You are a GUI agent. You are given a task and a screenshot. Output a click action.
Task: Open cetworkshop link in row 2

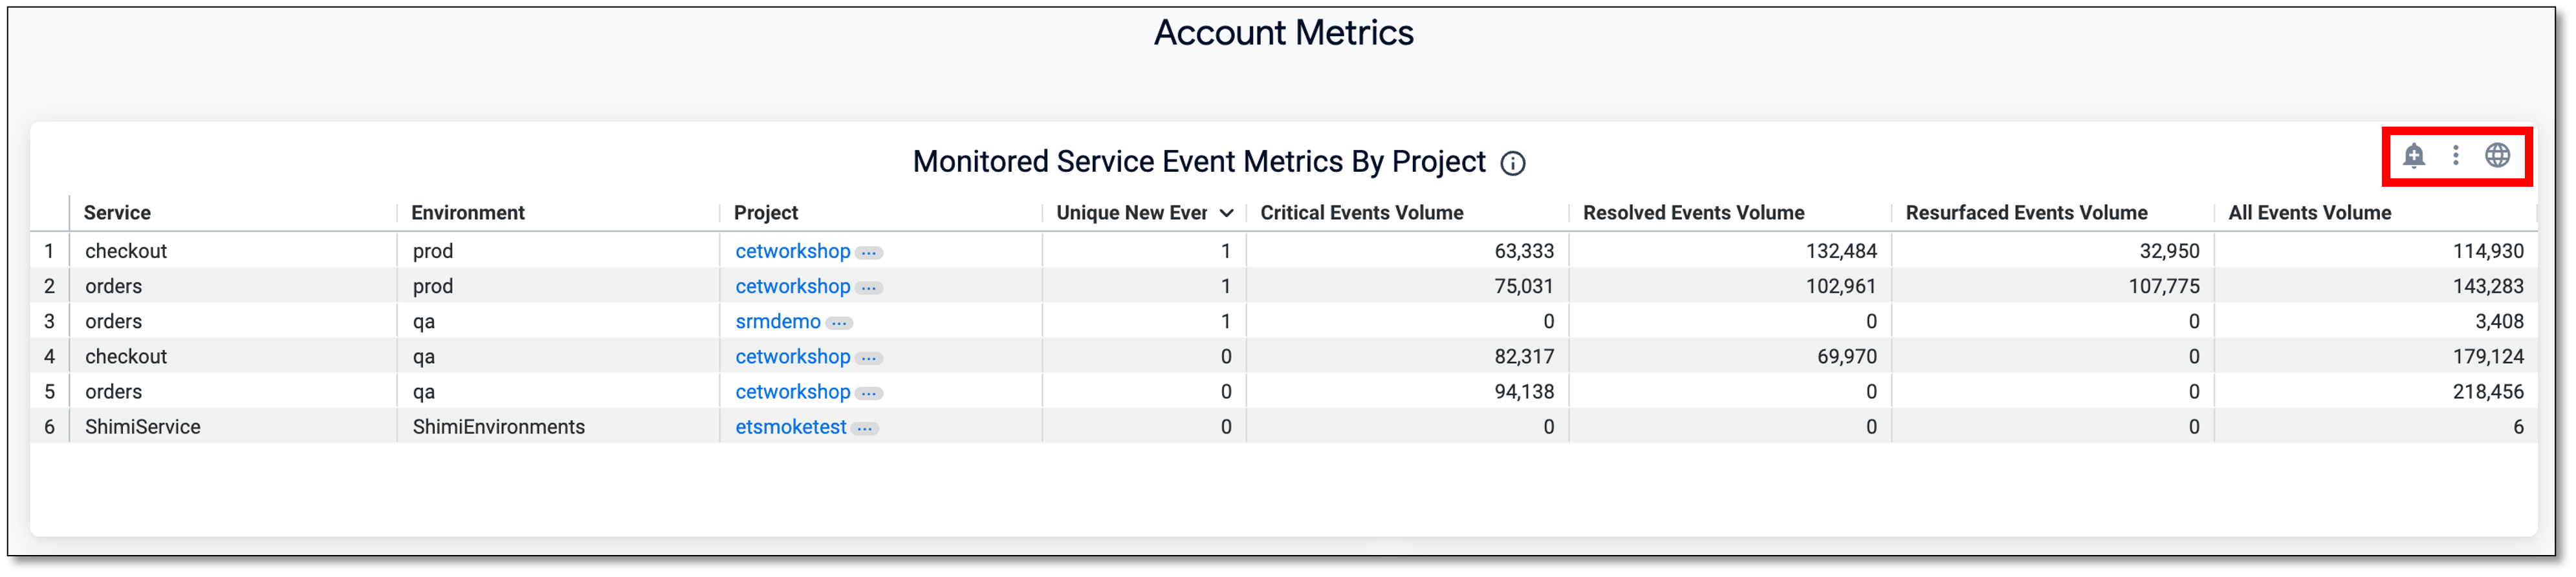click(792, 286)
